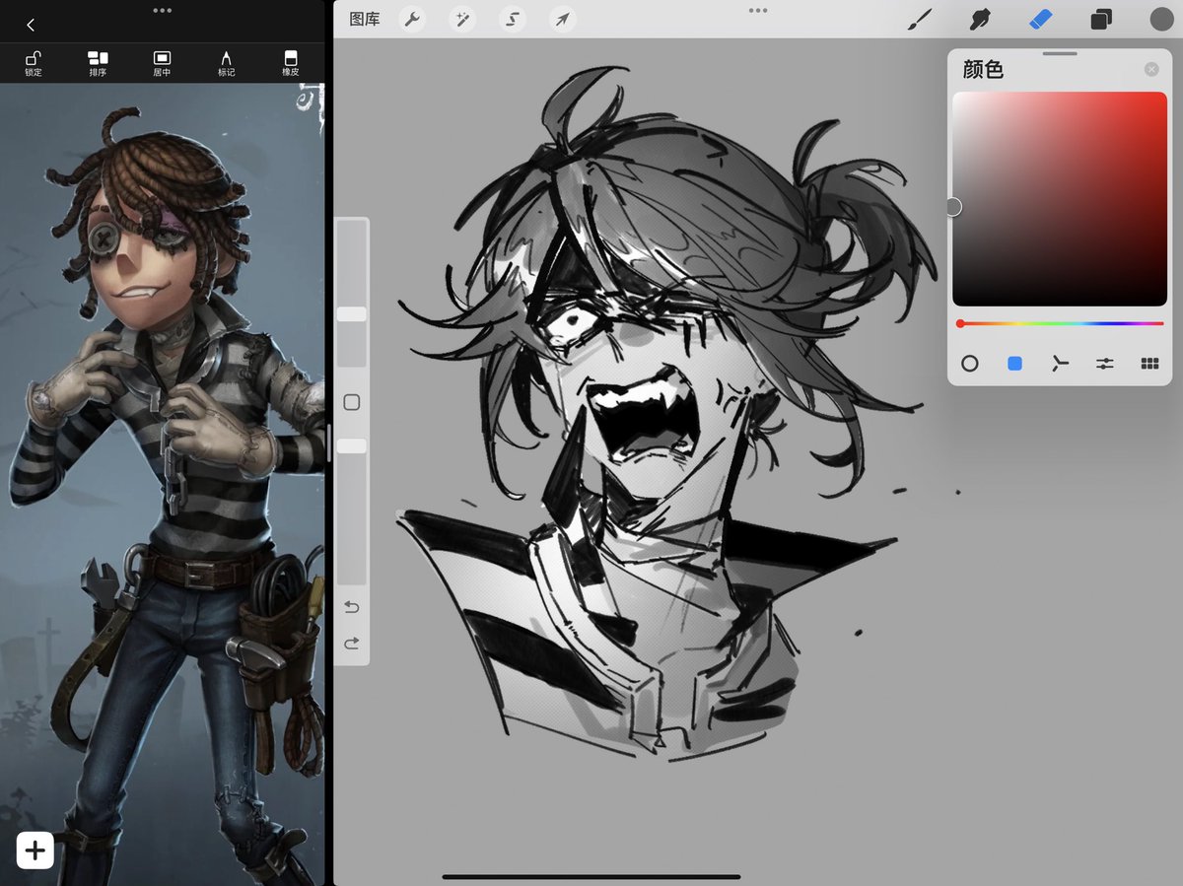Open the Selection S tool
This screenshot has width=1183, height=886.
(x=512, y=19)
